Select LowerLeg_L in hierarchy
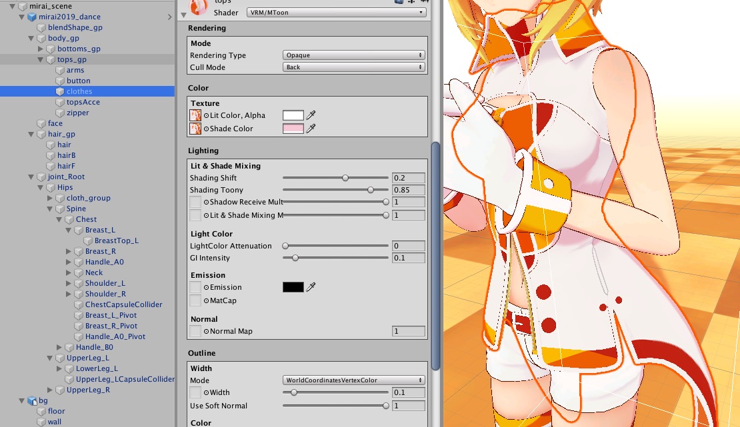 click(x=97, y=368)
